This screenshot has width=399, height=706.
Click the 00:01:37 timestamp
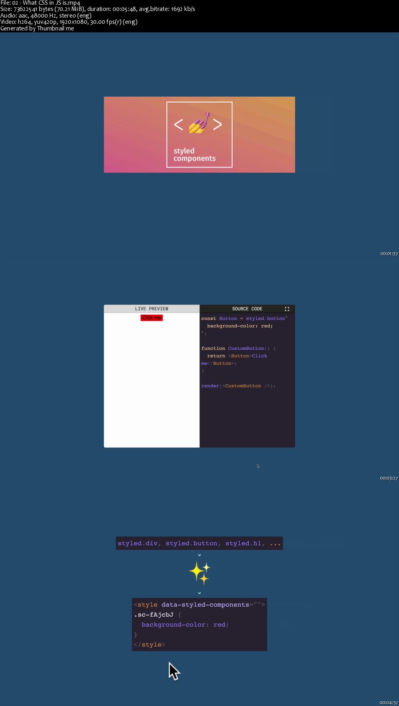point(389,254)
